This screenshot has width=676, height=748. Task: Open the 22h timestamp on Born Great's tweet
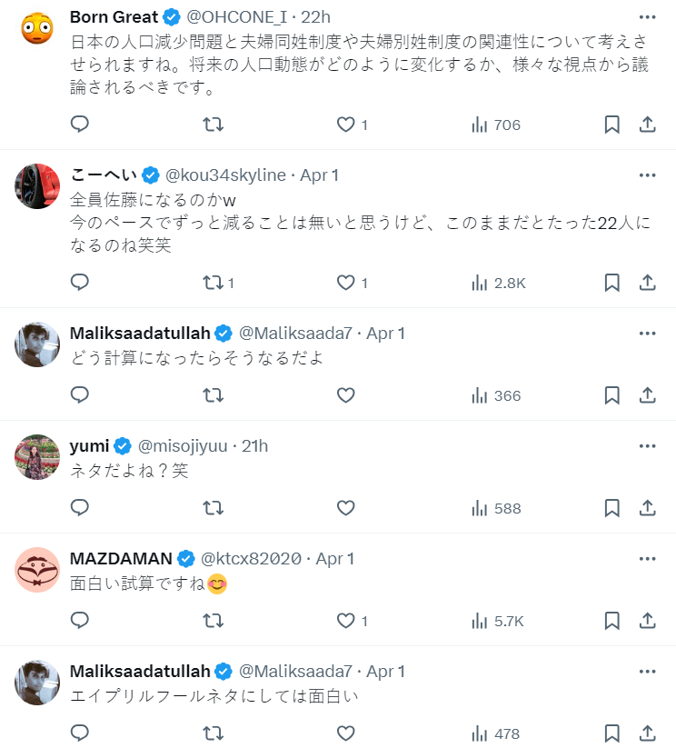point(316,17)
